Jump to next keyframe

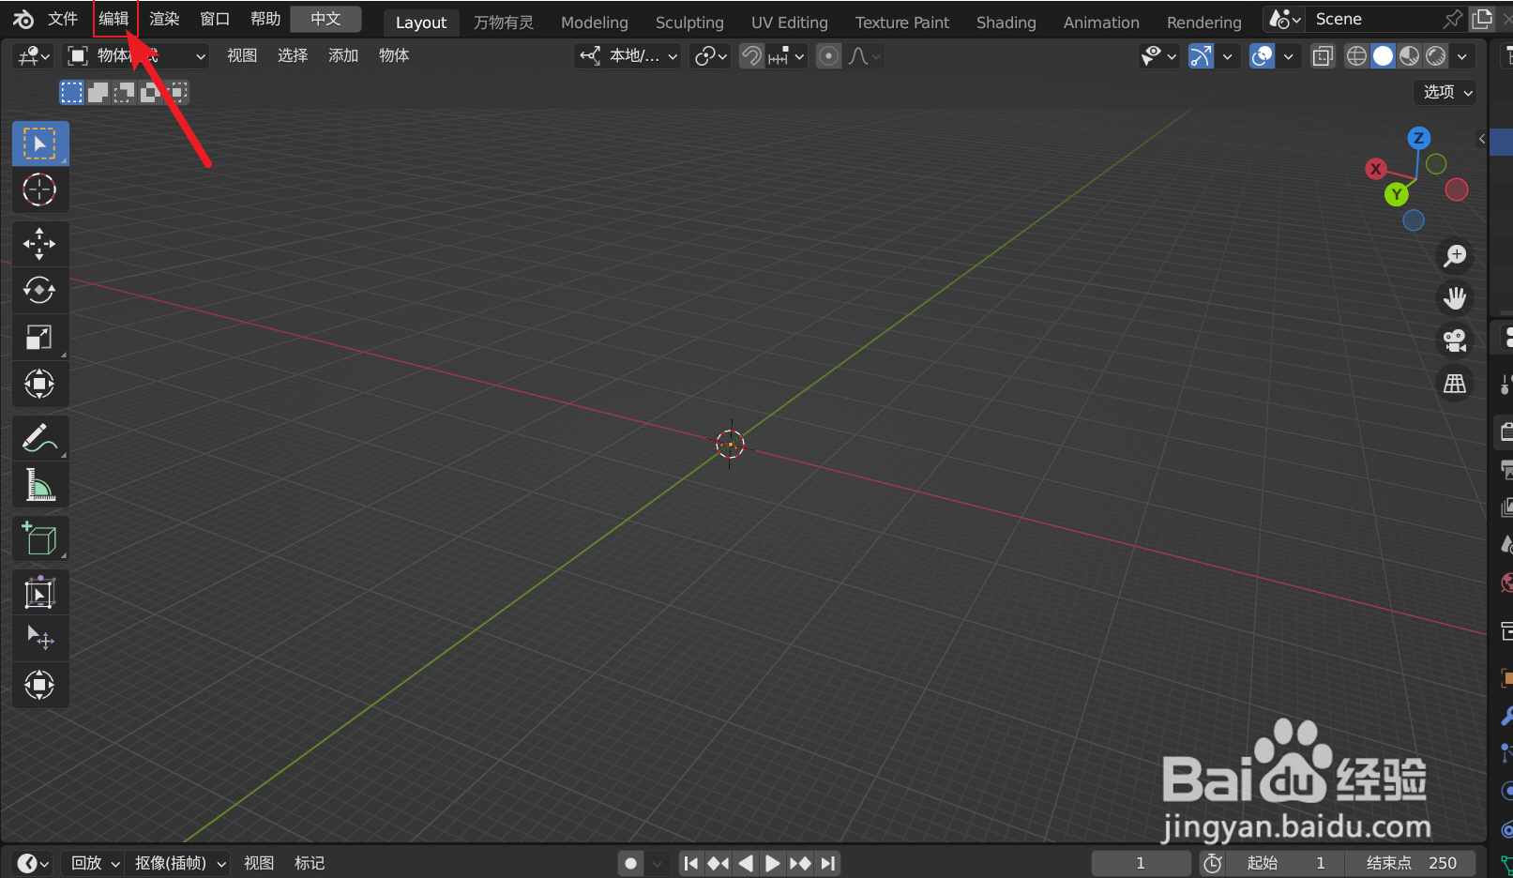tap(800, 863)
